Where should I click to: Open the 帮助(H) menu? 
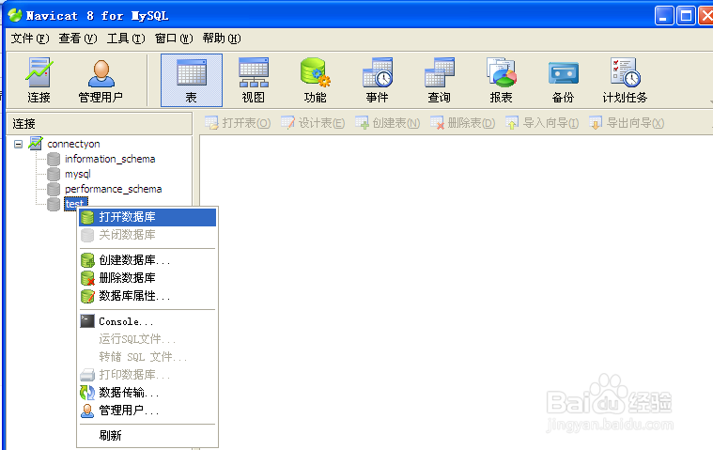222,39
